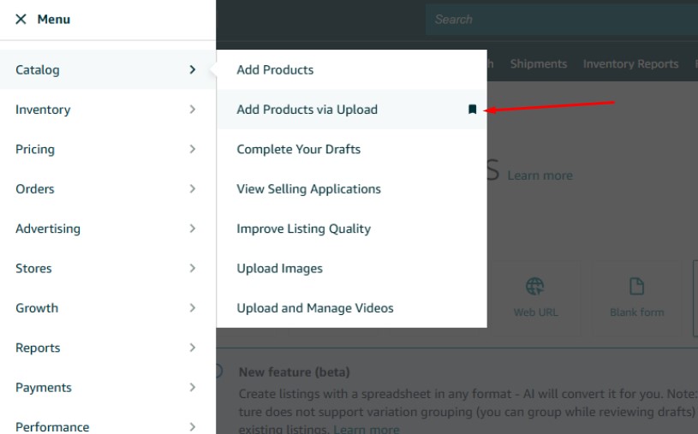Screen dimensions: 698x434
Task: Expand the Pricing submenu arrow
Action: [193, 149]
